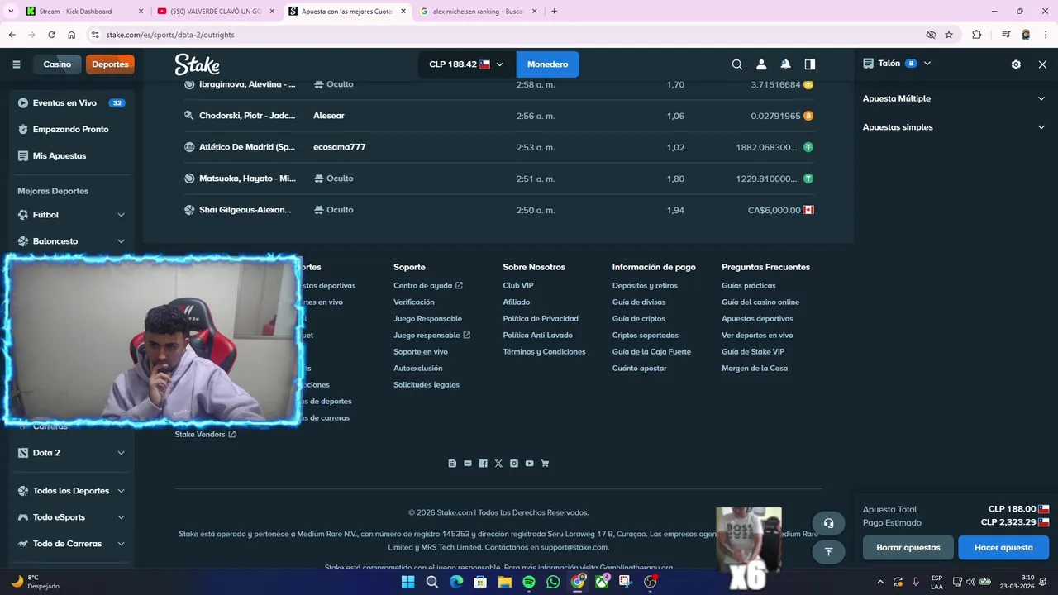Open the Guías prácticas link

coord(749,286)
